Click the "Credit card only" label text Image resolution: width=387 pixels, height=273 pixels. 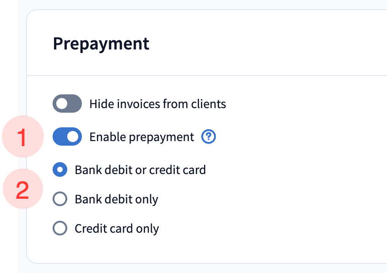click(117, 228)
